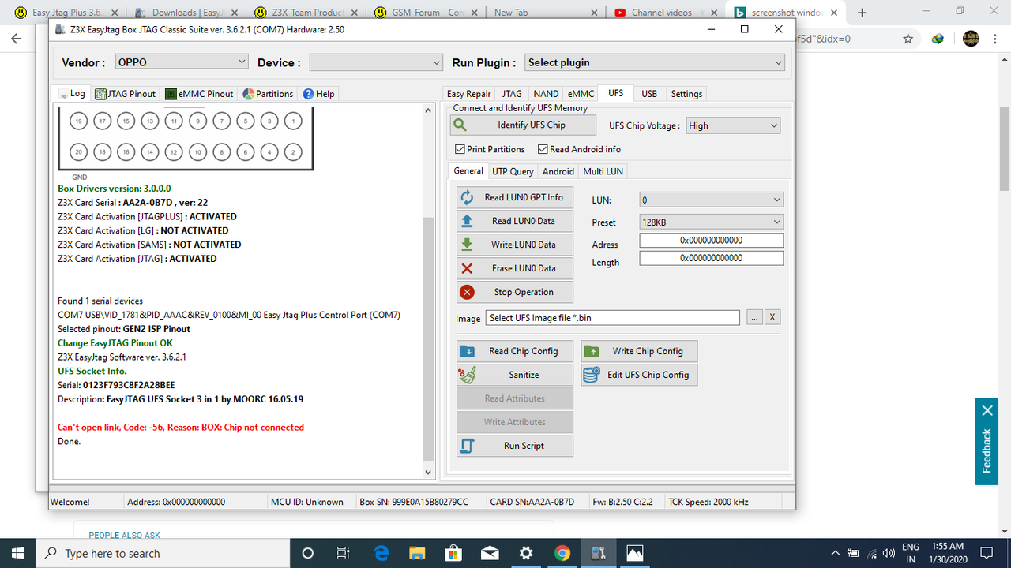
Task: Click the Write Chip Config green icon
Action: point(591,350)
